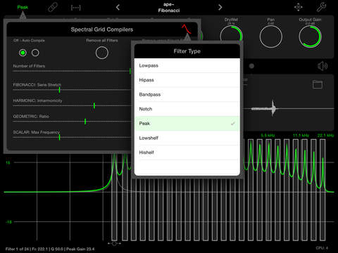Click the gray record dot beside speaker
338x253 pixels.
click(251, 66)
